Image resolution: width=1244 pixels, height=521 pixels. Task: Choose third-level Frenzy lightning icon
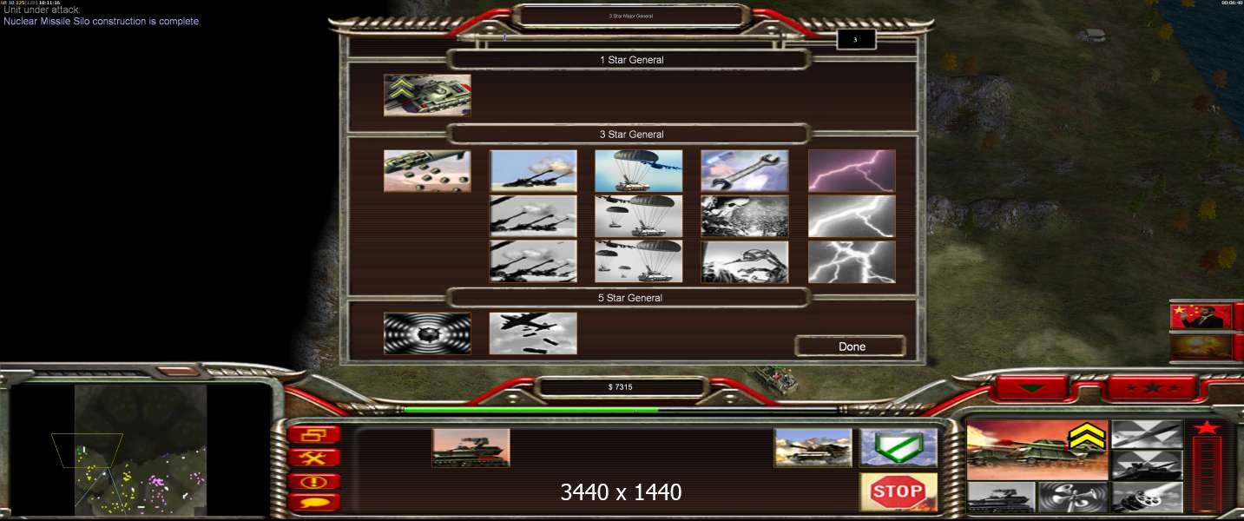pos(852,261)
